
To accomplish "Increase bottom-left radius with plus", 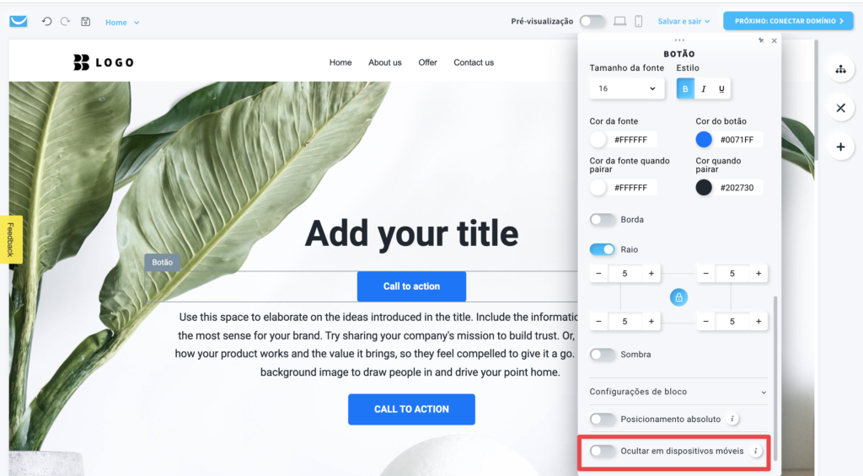I will tap(651, 321).
